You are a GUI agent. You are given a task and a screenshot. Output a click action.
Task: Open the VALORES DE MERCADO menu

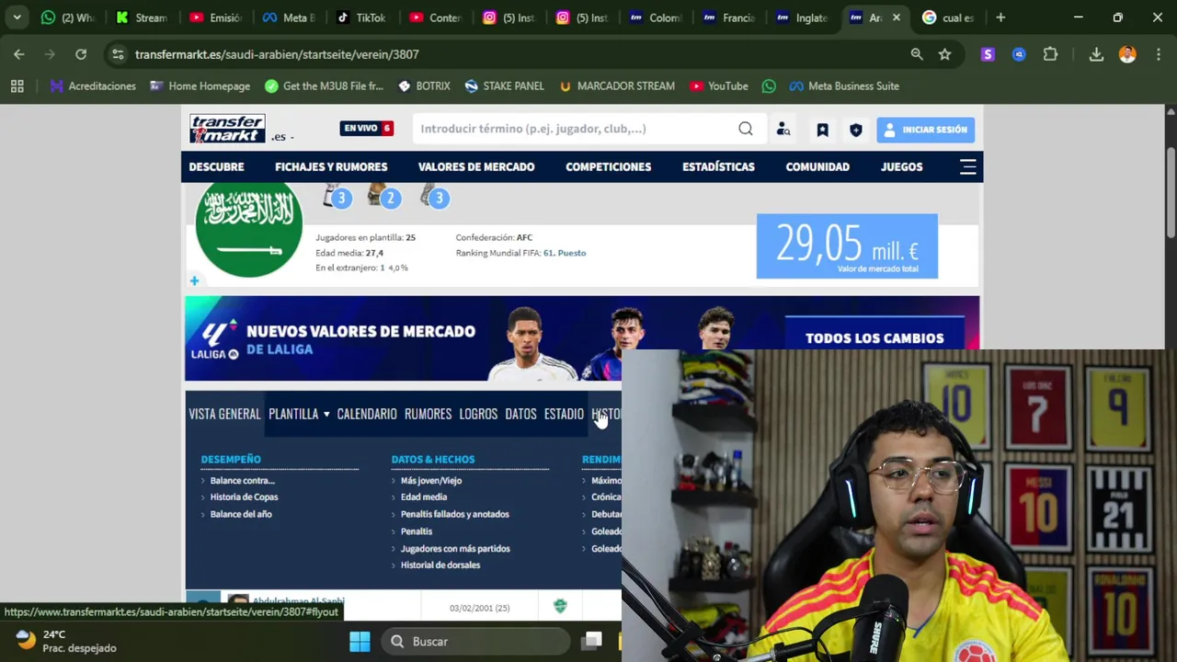tap(476, 166)
